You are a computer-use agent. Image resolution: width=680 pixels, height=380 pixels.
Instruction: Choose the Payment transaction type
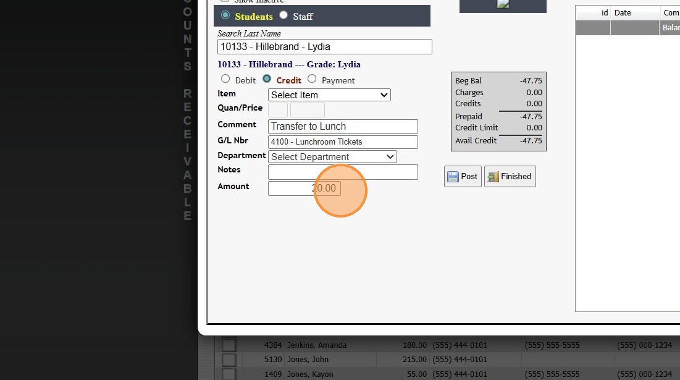(312, 79)
